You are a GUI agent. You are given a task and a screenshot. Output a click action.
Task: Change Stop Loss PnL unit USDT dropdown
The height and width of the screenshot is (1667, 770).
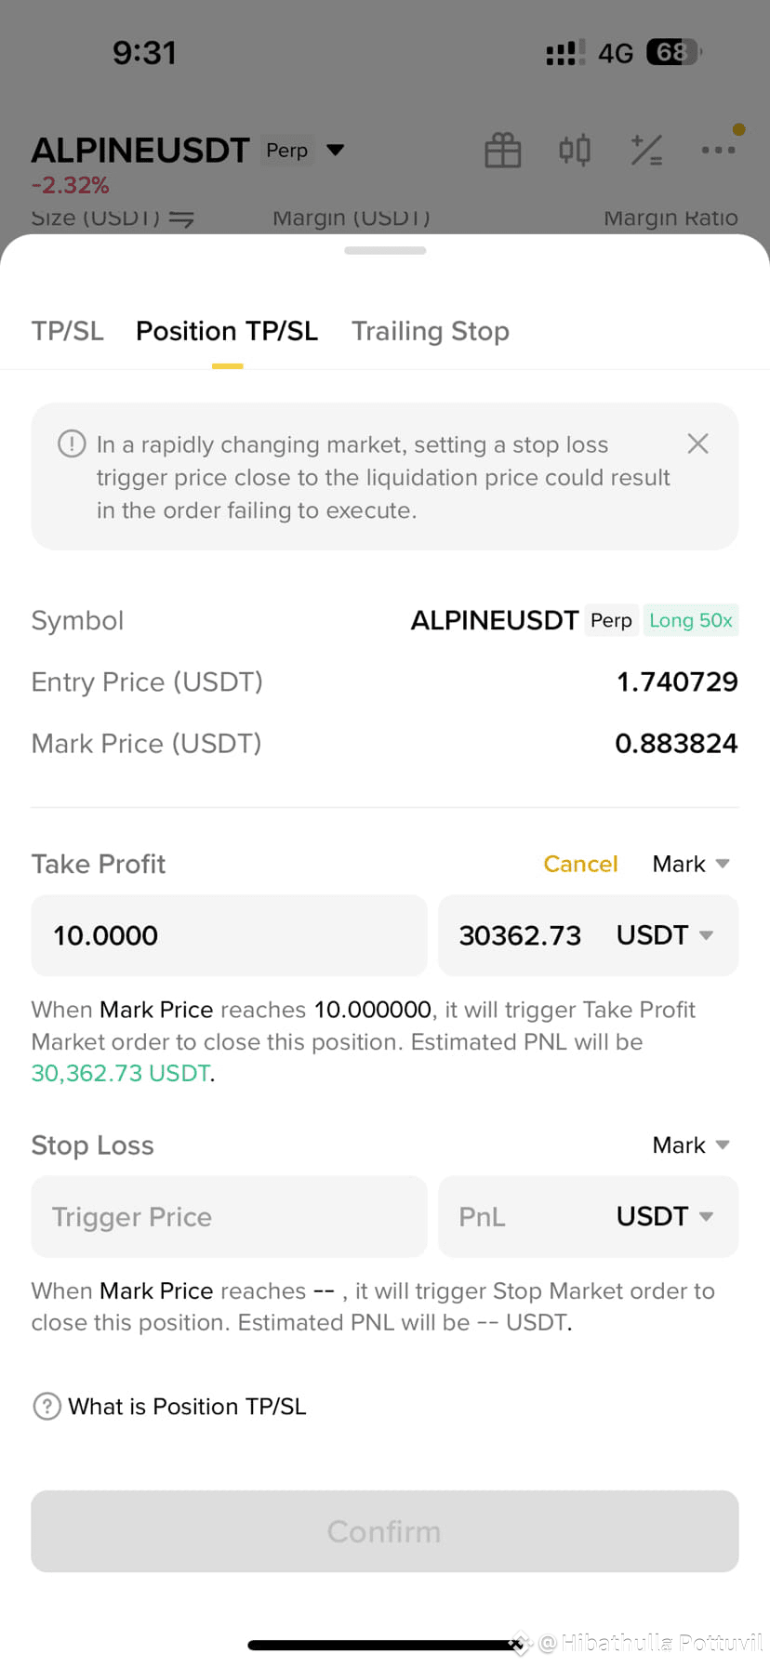point(665,1216)
